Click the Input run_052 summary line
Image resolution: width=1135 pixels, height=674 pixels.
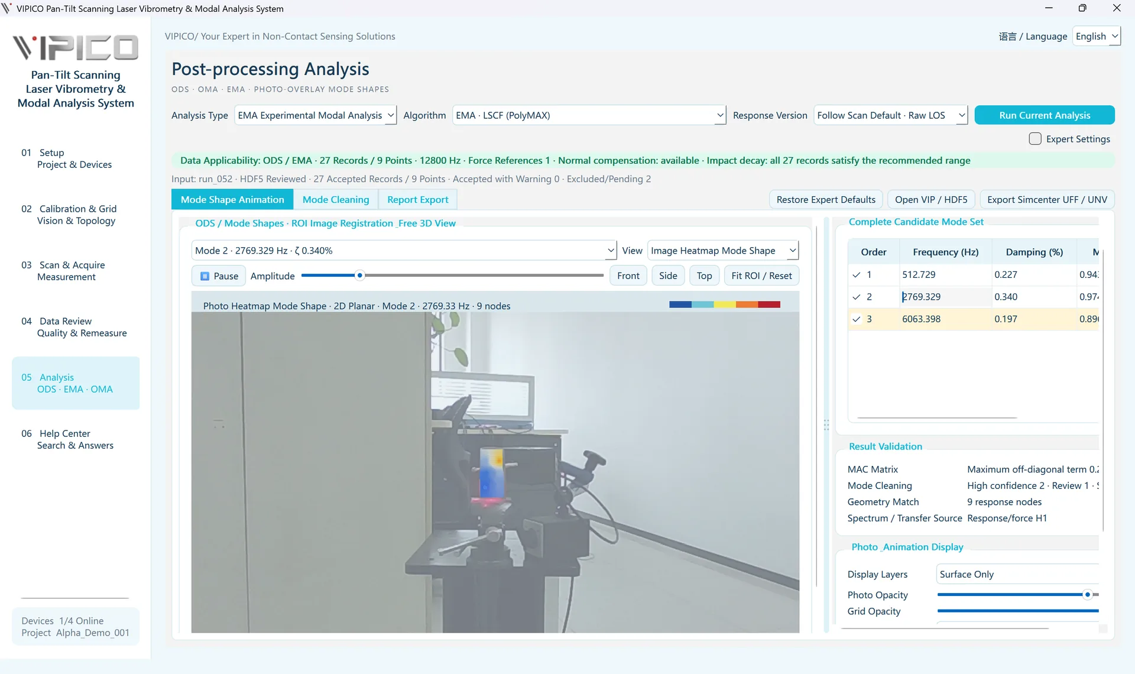pos(411,179)
